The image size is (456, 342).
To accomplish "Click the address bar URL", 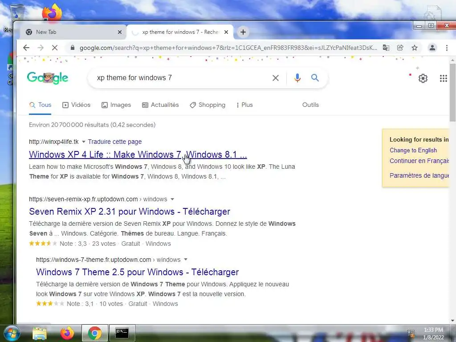I will coord(228,48).
